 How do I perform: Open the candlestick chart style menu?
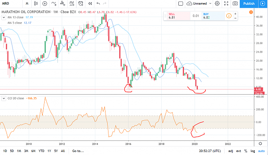[36, 3]
